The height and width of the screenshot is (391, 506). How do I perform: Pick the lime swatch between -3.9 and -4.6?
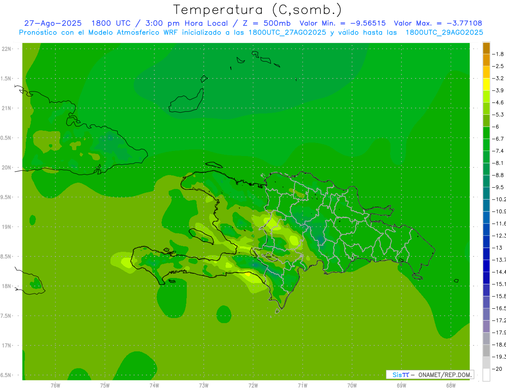point(486,97)
